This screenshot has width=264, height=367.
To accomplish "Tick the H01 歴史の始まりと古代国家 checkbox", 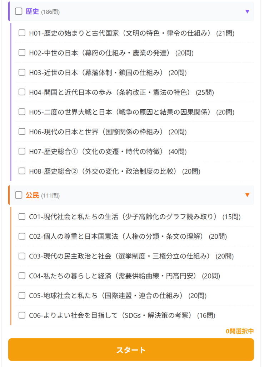I will click(x=22, y=33).
